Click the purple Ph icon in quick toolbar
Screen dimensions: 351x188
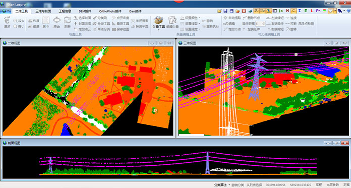(318, 11)
